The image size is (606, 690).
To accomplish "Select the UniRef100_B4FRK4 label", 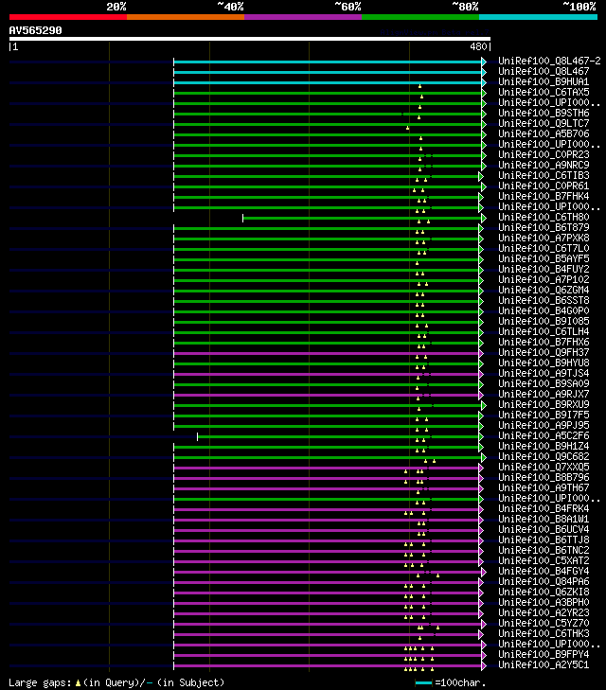I will [544, 508].
